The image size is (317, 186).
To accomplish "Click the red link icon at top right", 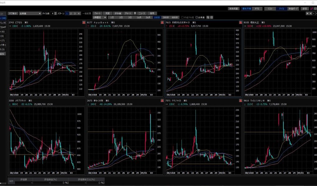I will [311, 9].
